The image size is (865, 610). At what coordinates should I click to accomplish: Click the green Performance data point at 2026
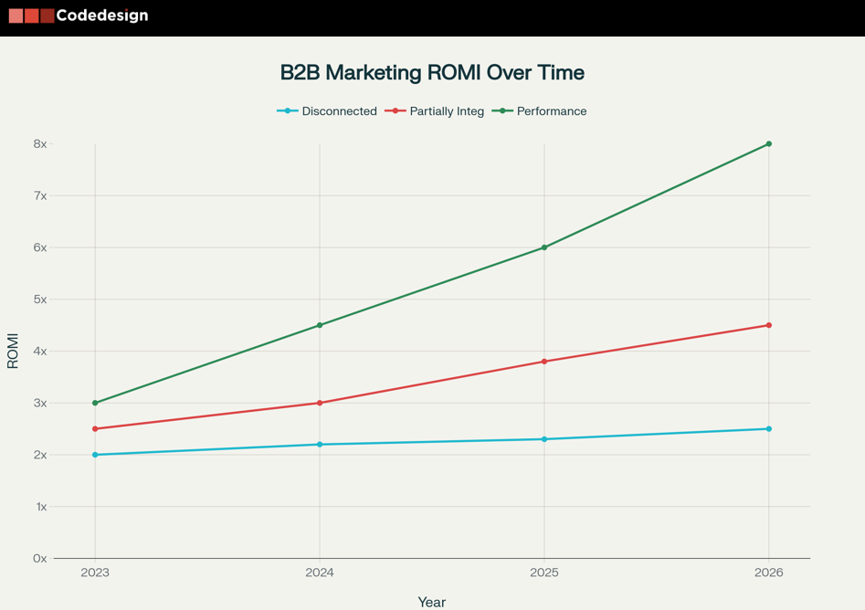(x=769, y=144)
